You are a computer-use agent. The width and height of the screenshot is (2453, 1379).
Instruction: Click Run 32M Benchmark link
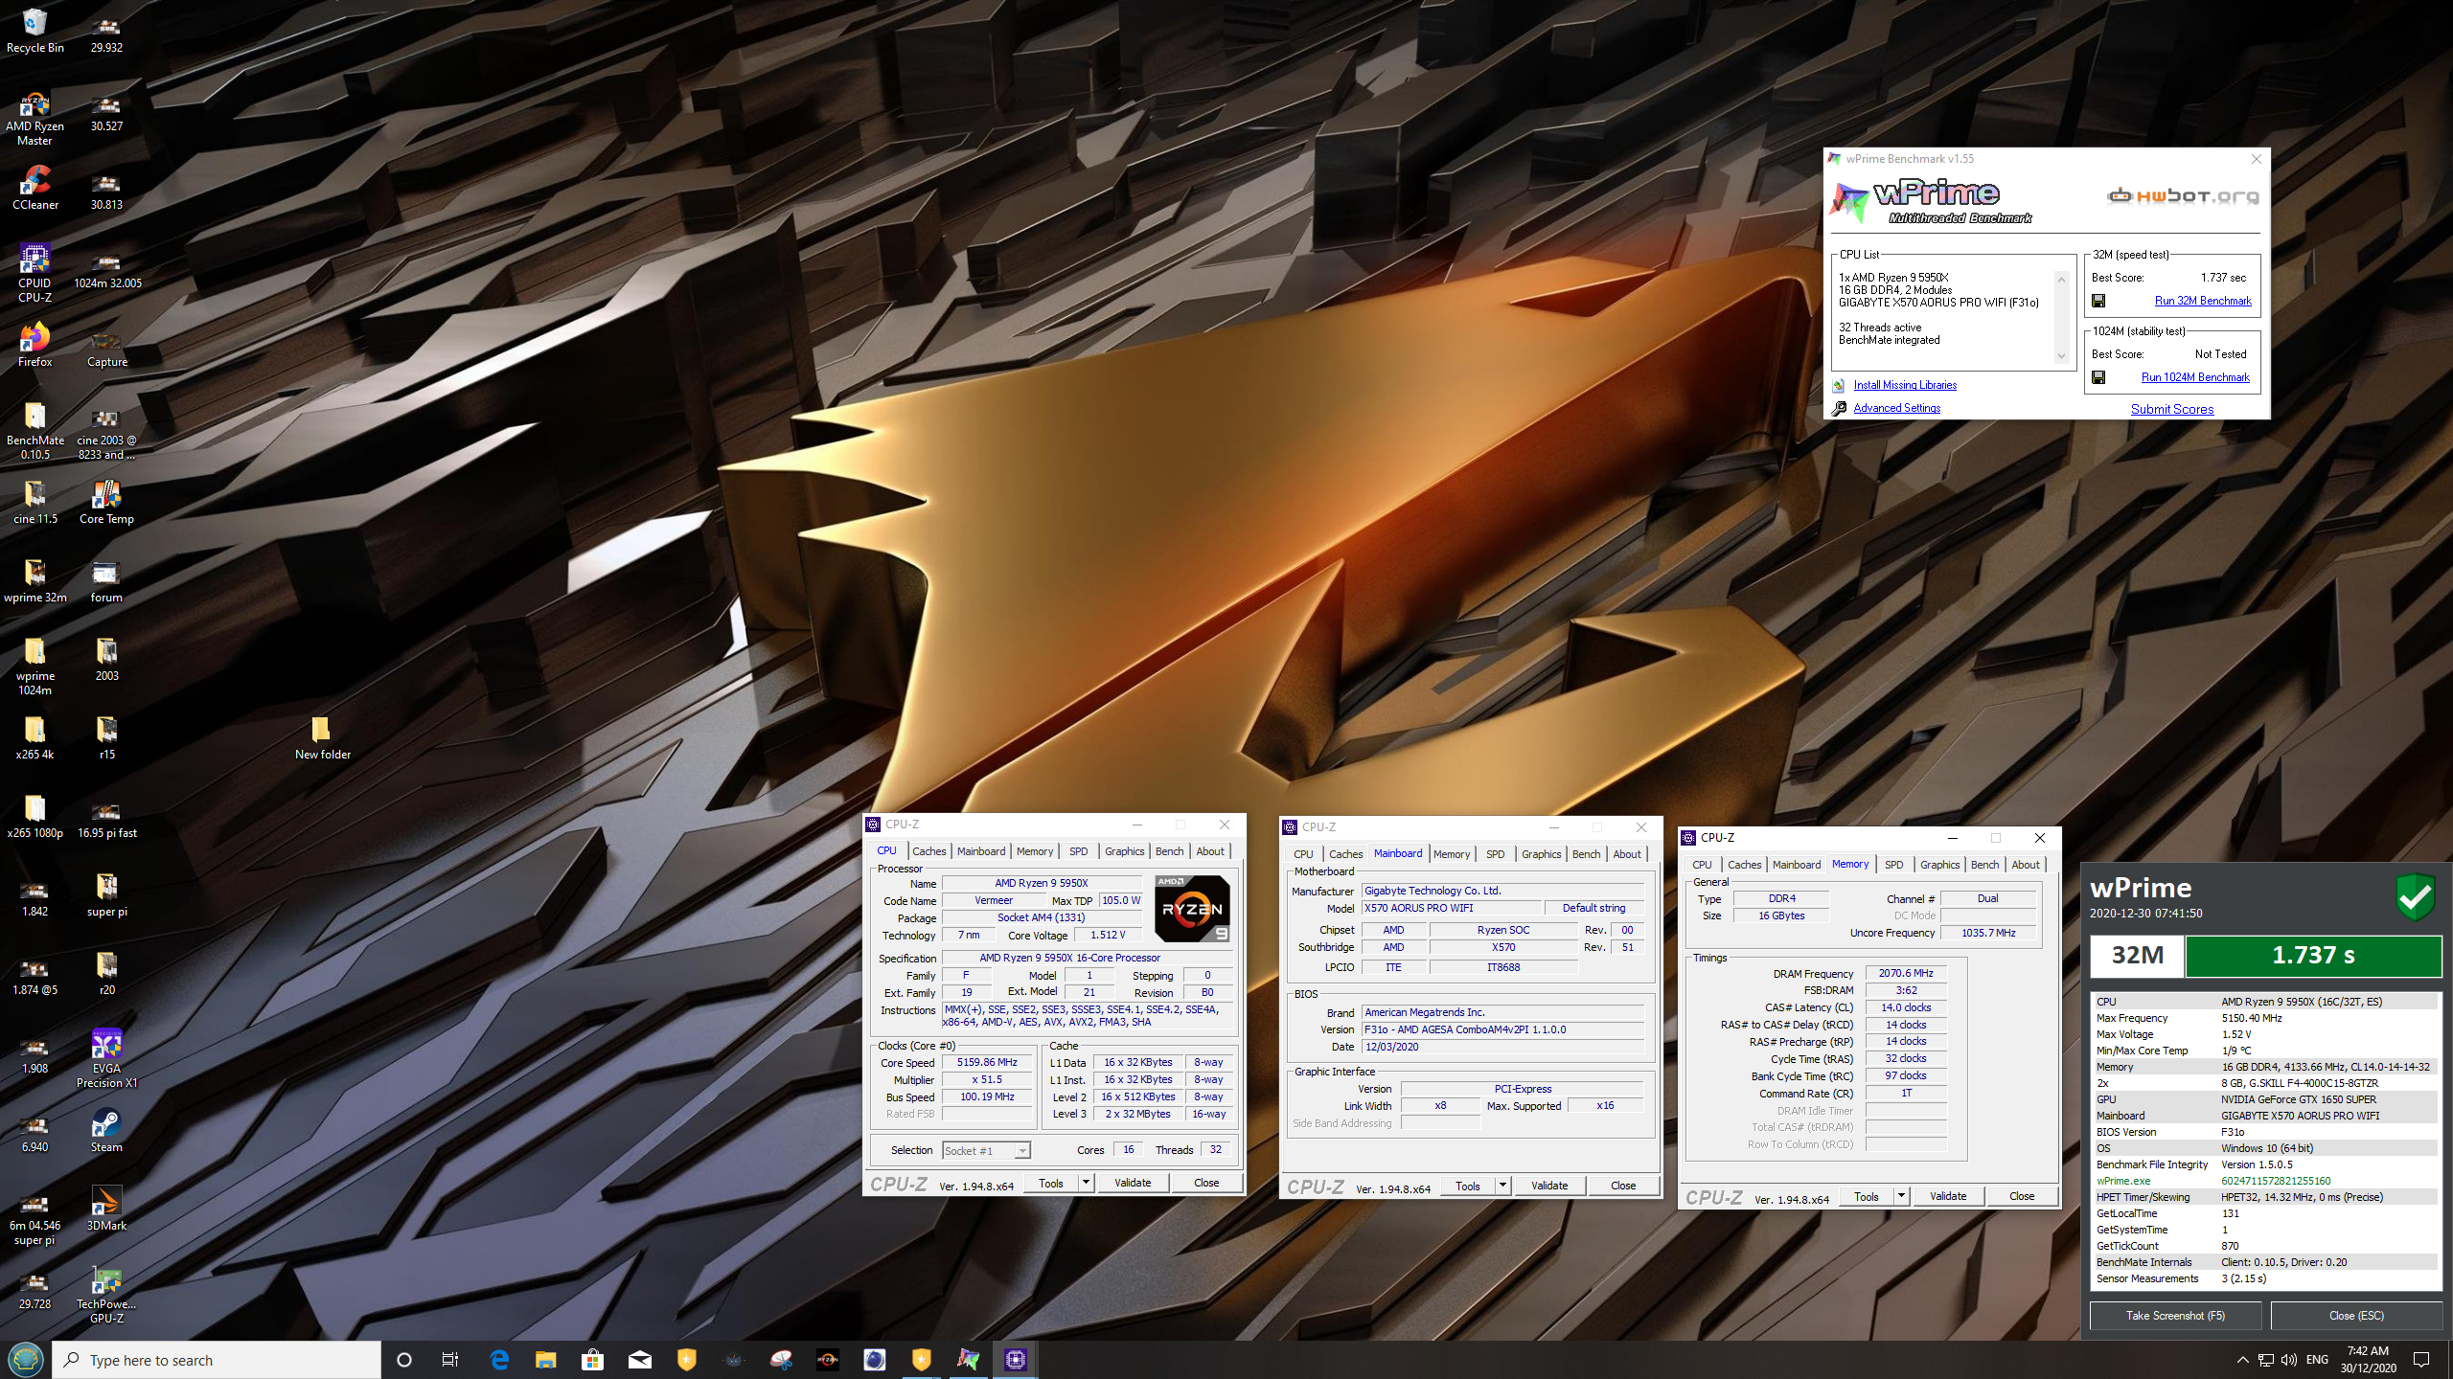point(2203,301)
